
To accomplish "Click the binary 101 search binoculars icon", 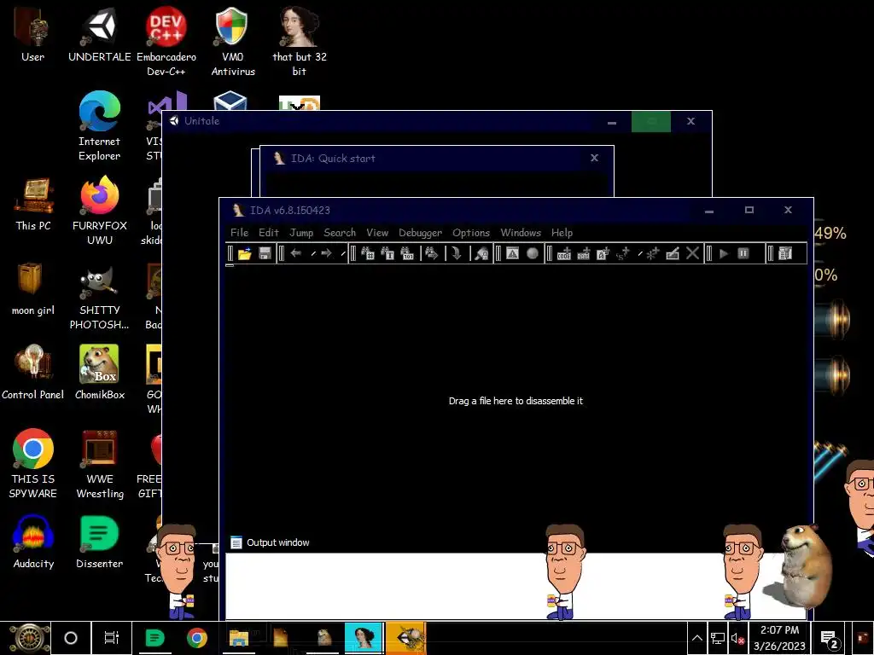I will click(x=407, y=254).
